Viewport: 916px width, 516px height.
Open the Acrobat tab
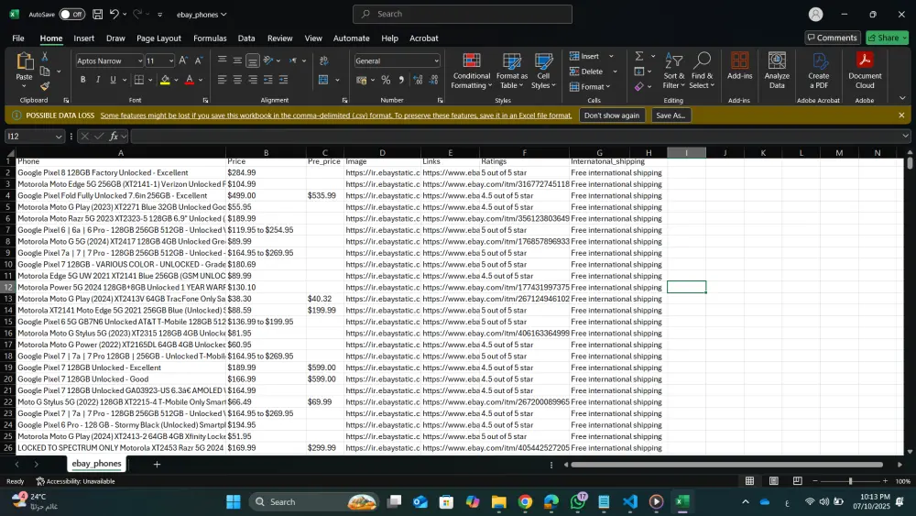(x=423, y=38)
